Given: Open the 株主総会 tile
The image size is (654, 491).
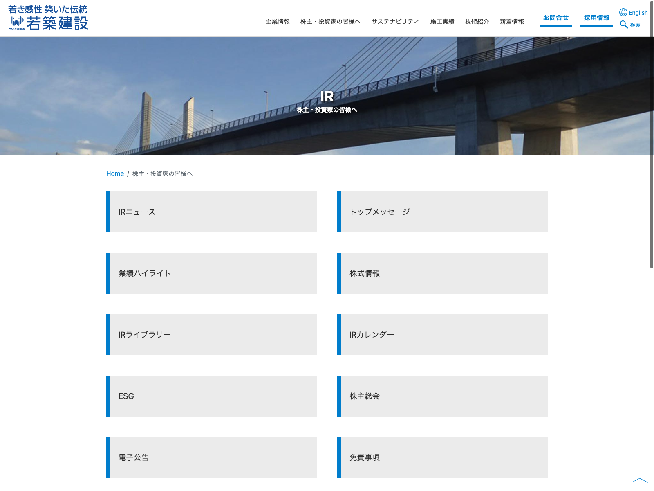Looking at the screenshot, I should (442, 396).
